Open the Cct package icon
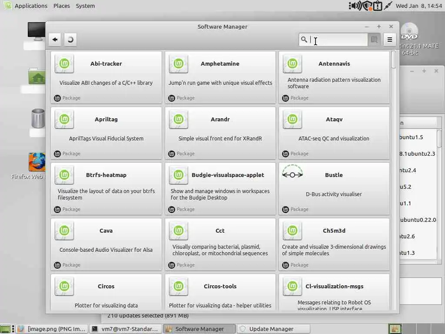Viewport: 445px width, 334px height. tap(179, 230)
